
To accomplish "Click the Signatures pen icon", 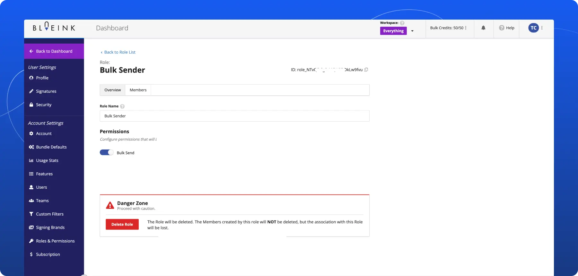I will click(x=31, y=91).
